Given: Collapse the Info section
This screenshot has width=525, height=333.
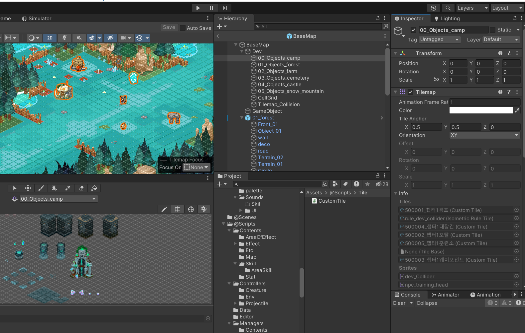Looking at the screenshot, I should point(396,193).
